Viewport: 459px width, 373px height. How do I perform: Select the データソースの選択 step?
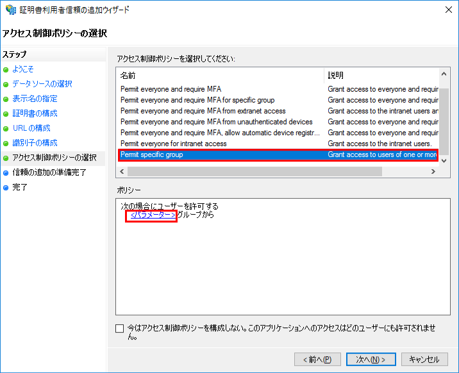pos(42,84)
